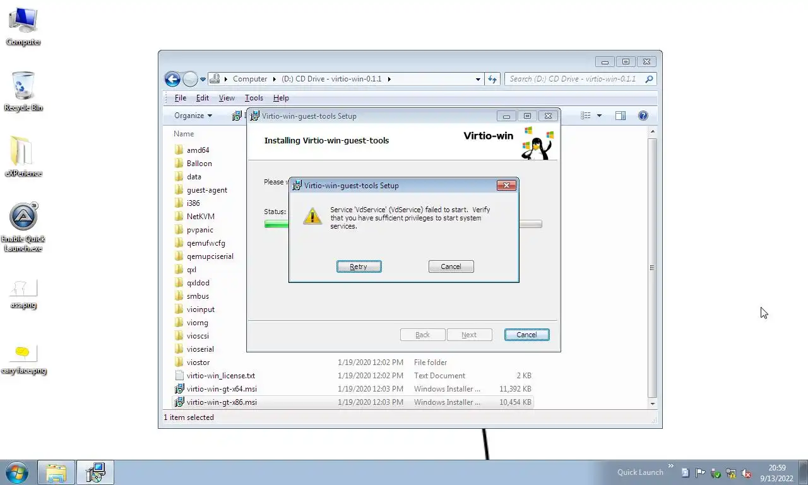Image resolution: width=808 pixels, height=485 pixels.
Task: Open the Help menu
Action: [x=281, y=98]
